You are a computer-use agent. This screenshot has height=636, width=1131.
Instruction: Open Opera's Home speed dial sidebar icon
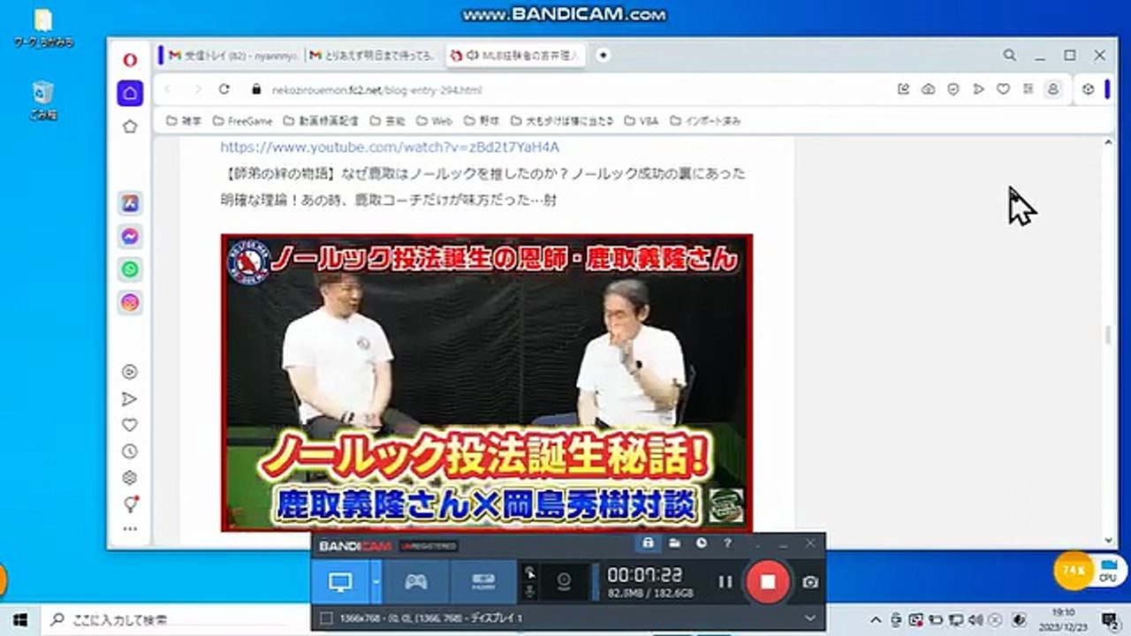coord(130,93)
